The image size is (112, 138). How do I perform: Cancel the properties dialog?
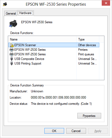[76, 131]
